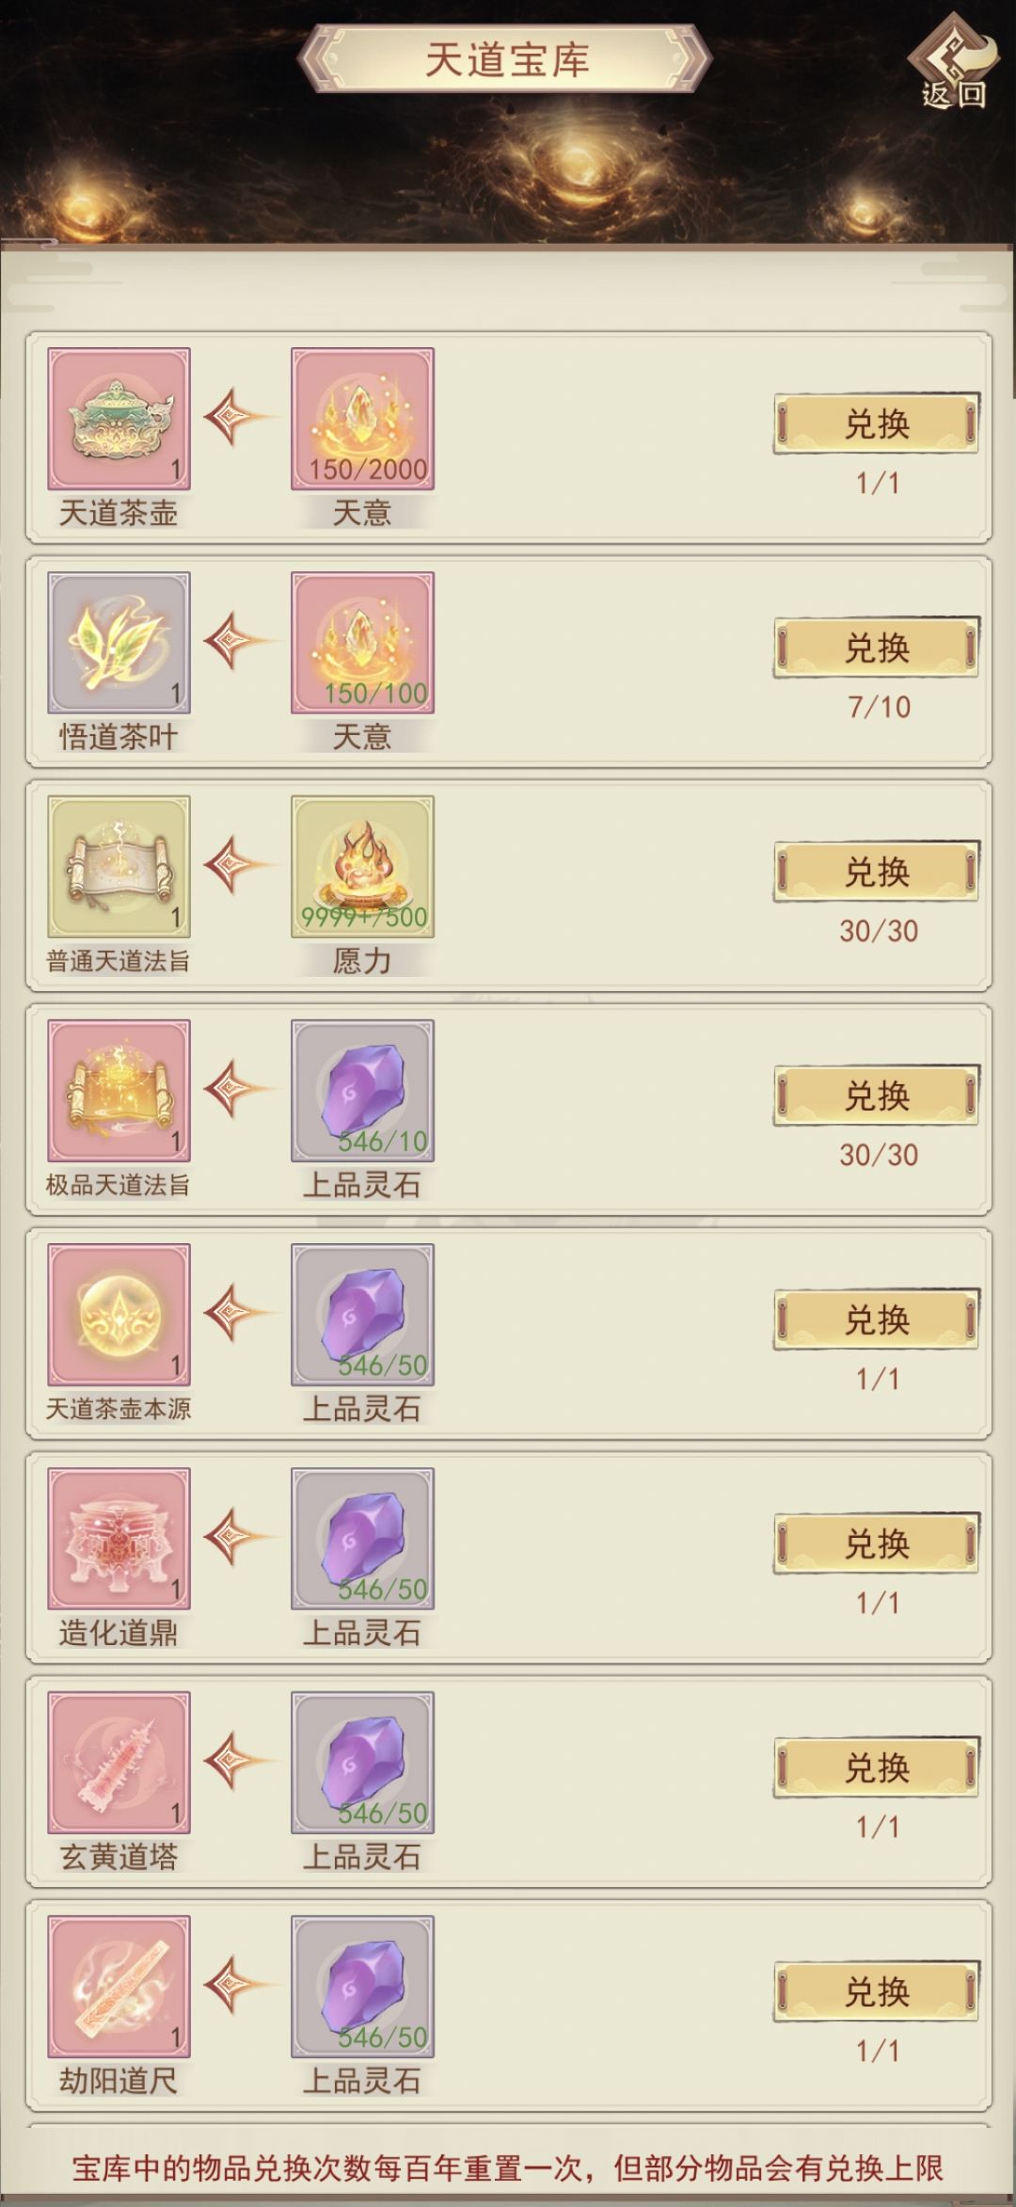Image resolution: width=1016 pixels, height=2207 pixels.
Task: Click the 返回 back button
Action: (x=953, y=63)
